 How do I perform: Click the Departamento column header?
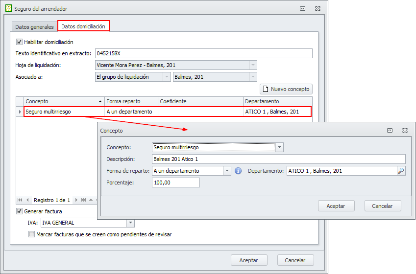tap(277, 101)
